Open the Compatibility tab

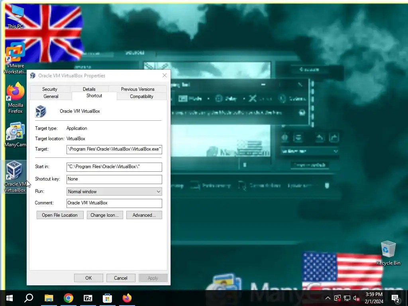coord(141,96)
